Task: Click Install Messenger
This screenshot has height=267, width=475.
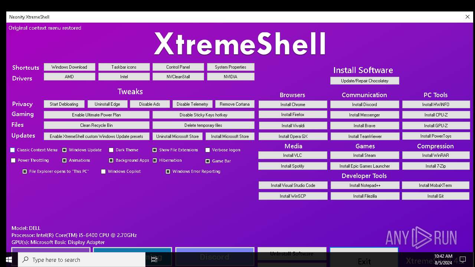Action: (364, 115)
